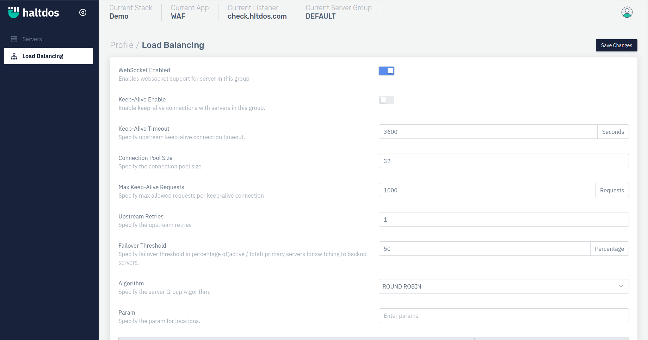Click the Percentage unit label
Image resolution: width=648 pixels, height=340 pixels.
(610, 249)
